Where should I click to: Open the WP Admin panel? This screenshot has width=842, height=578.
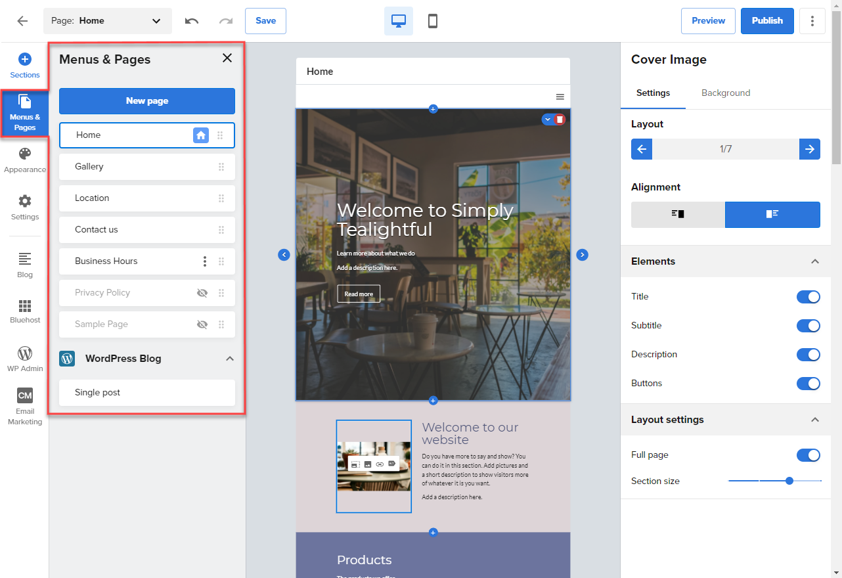click(x=24, y=358)
